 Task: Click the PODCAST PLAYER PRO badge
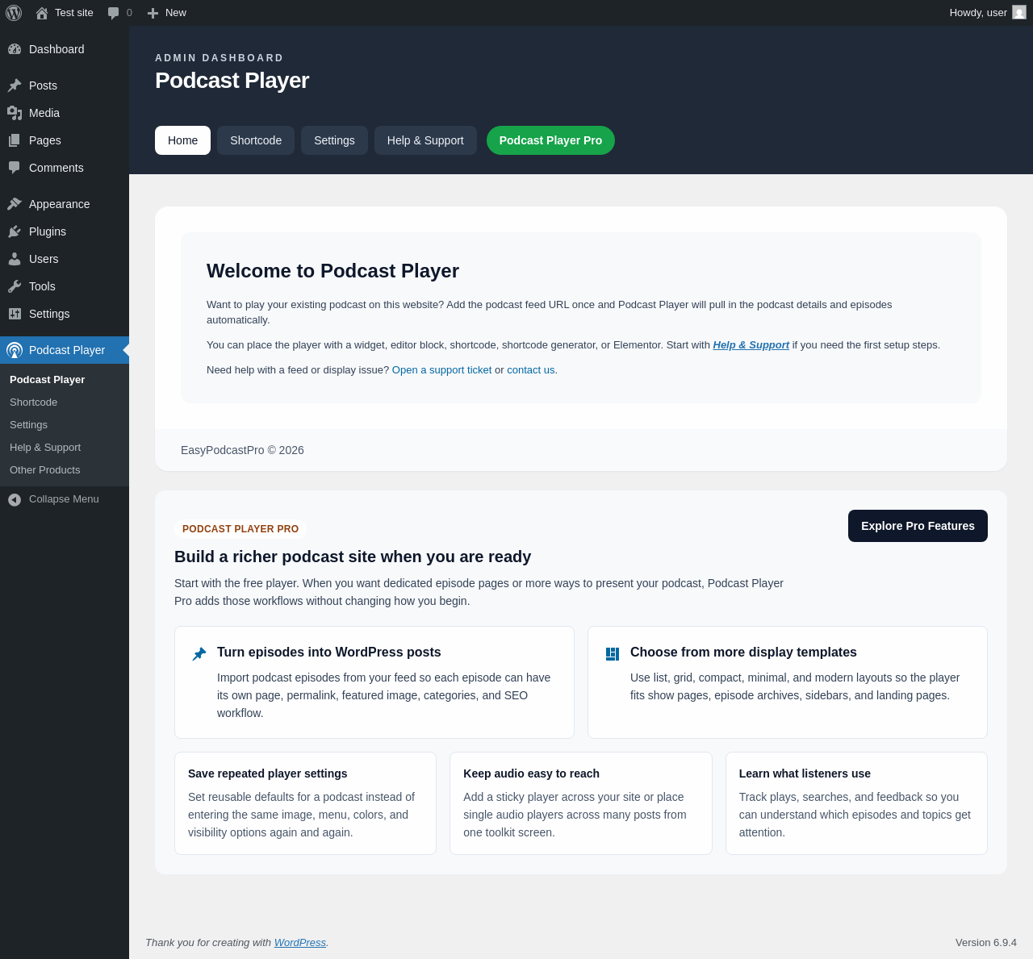pos(240,529)
